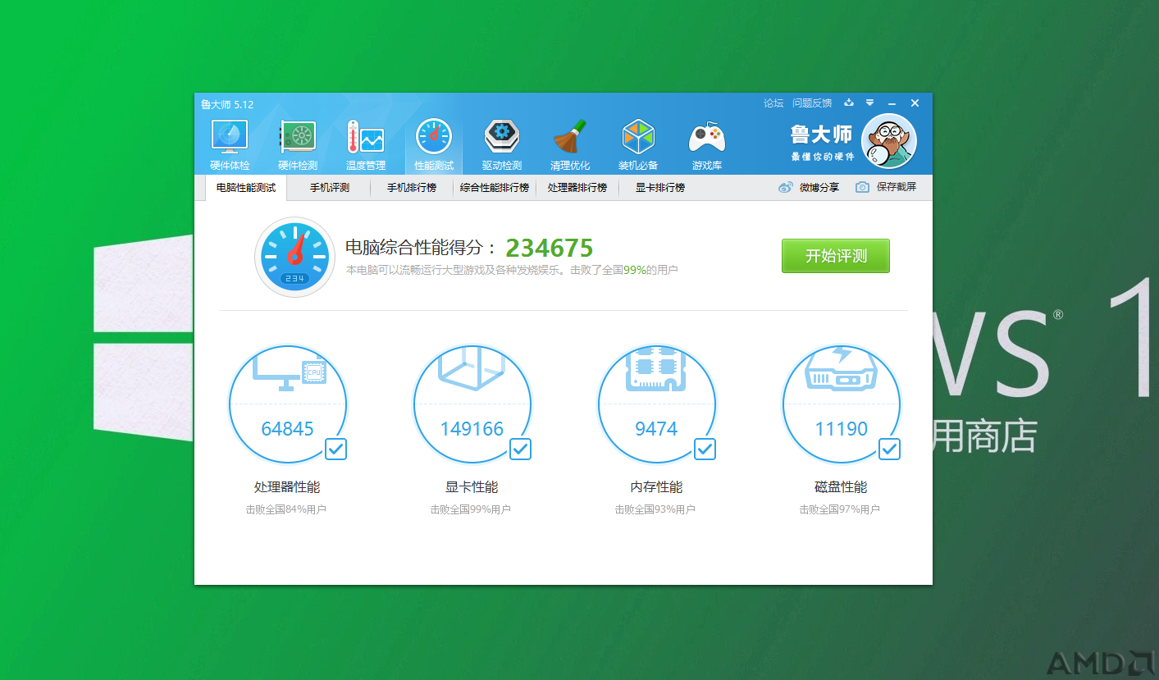The width and height of the screenshot is (1159, 680).
Task: Click the green 开始评测 button
Action: (x=836, y=256)
